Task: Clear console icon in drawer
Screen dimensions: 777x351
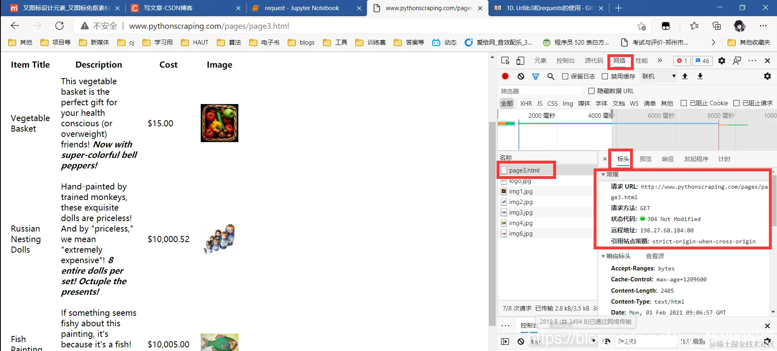Action: 521,341
